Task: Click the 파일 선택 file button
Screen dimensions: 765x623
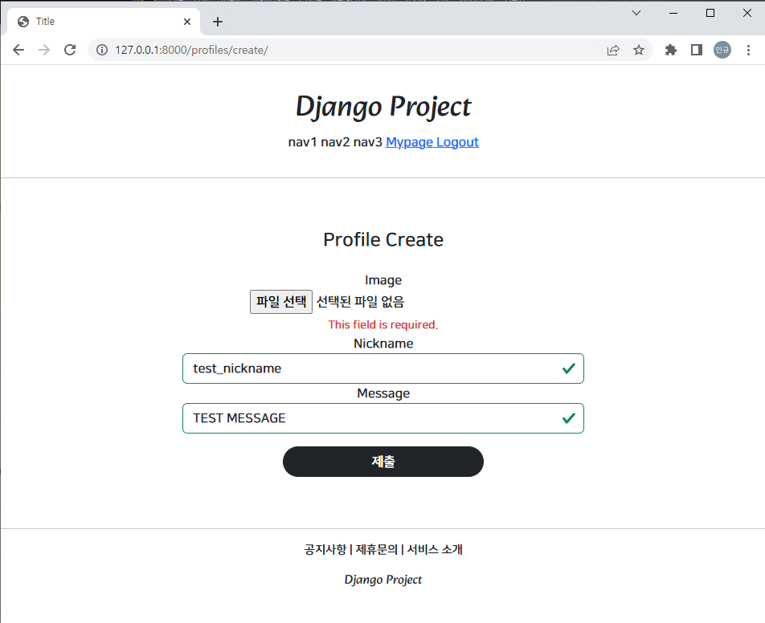Action: click(281, 302)
